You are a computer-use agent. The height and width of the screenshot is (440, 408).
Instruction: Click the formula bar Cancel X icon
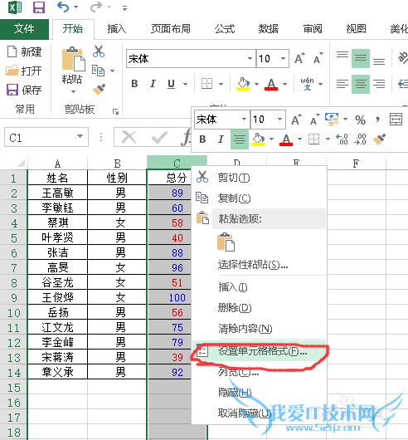click(129, 137)
